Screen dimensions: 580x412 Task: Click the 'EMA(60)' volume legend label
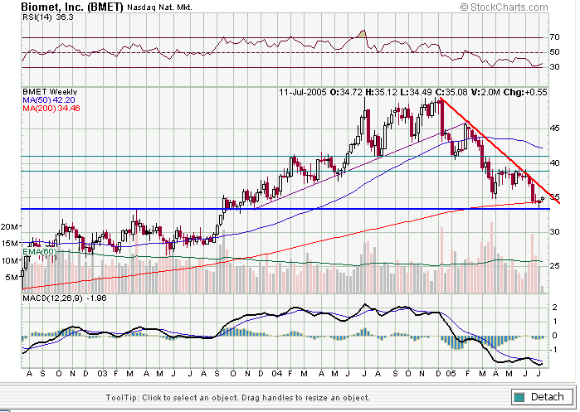tap(40, 252)
